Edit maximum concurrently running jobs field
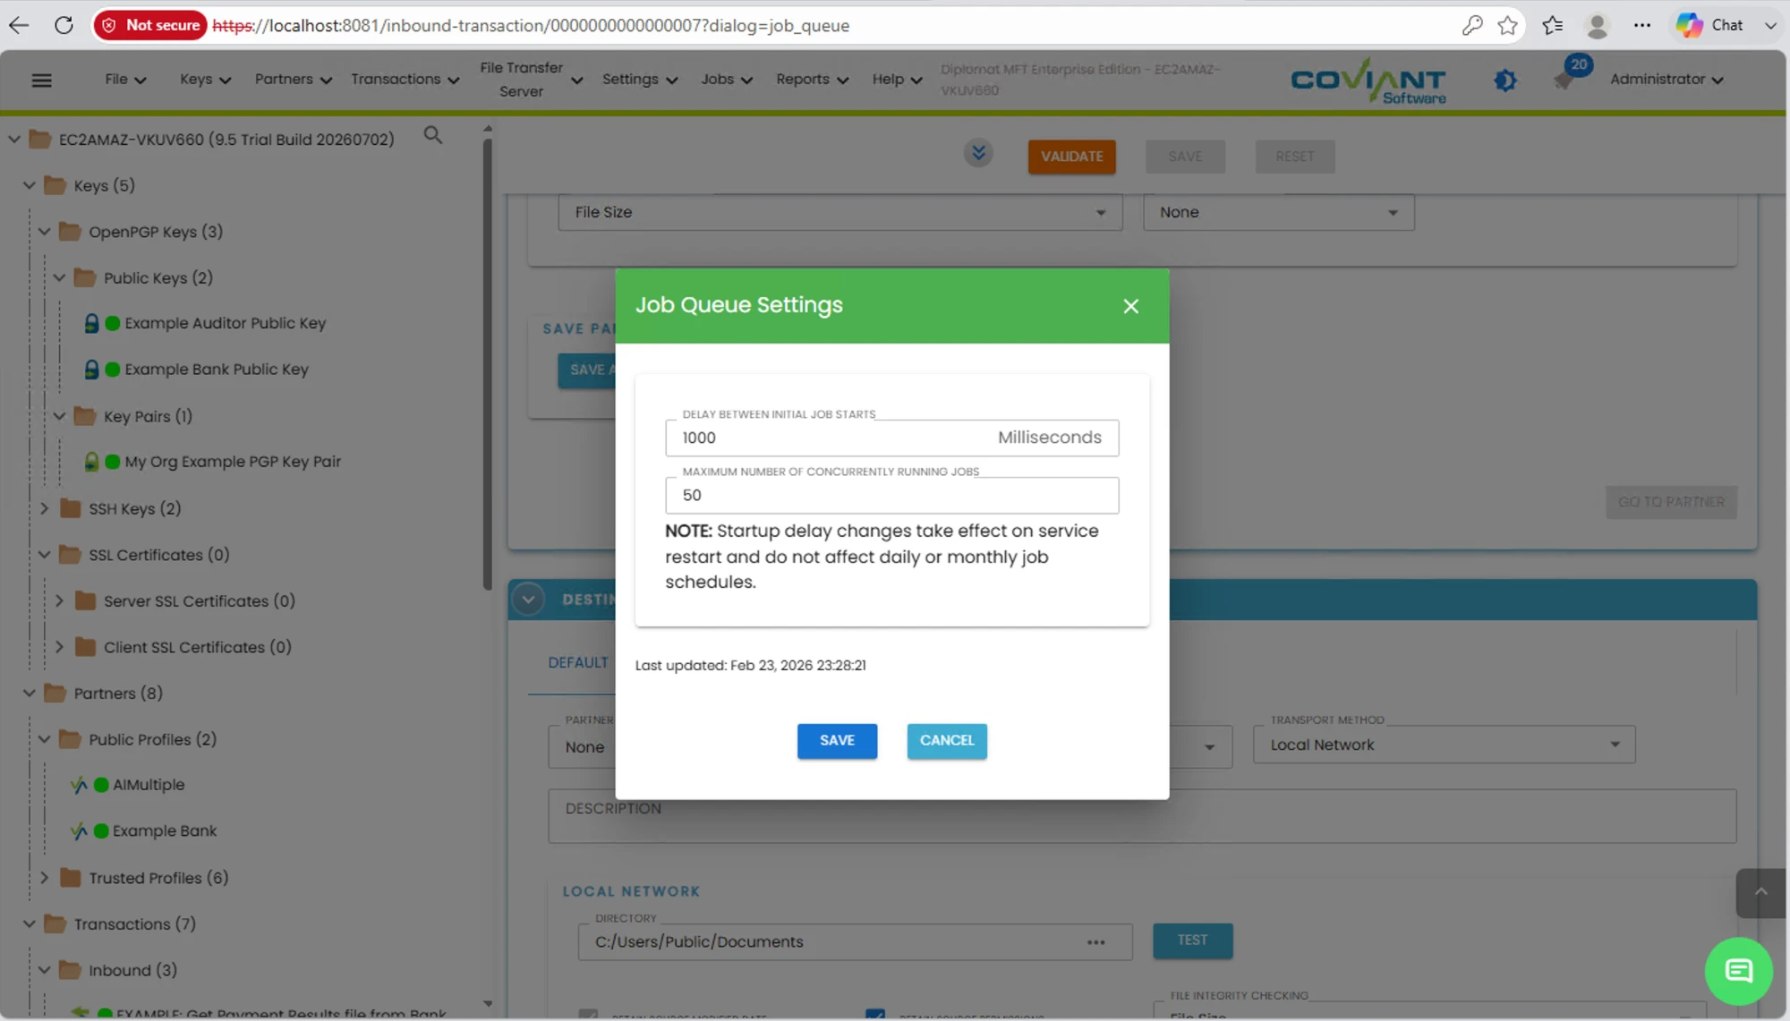Screen dimensions: 1790x1021 coord(891,495)
